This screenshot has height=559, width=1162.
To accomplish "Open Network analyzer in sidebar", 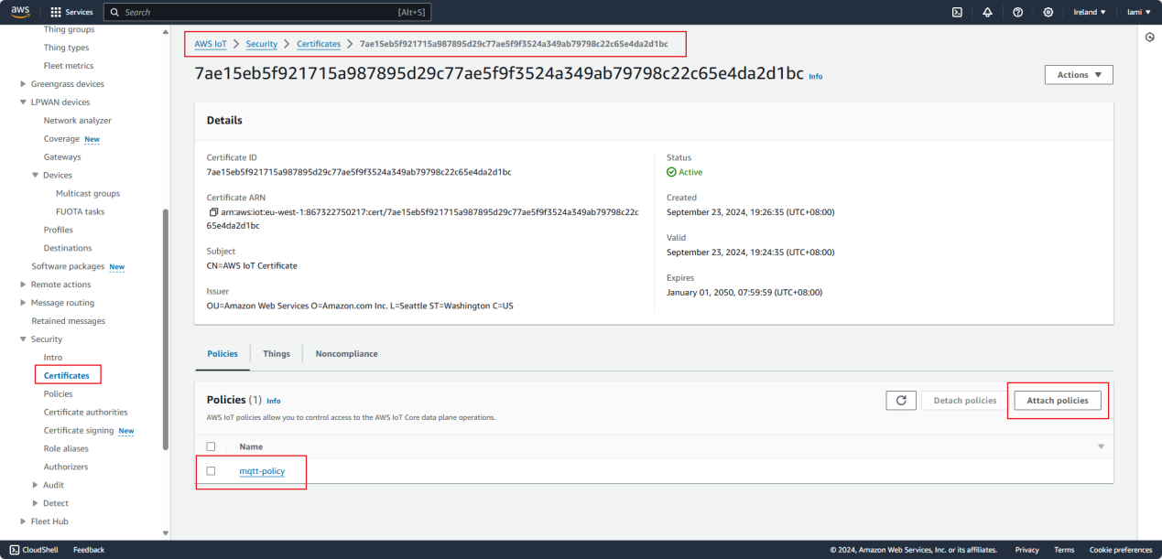I will 78,121.
